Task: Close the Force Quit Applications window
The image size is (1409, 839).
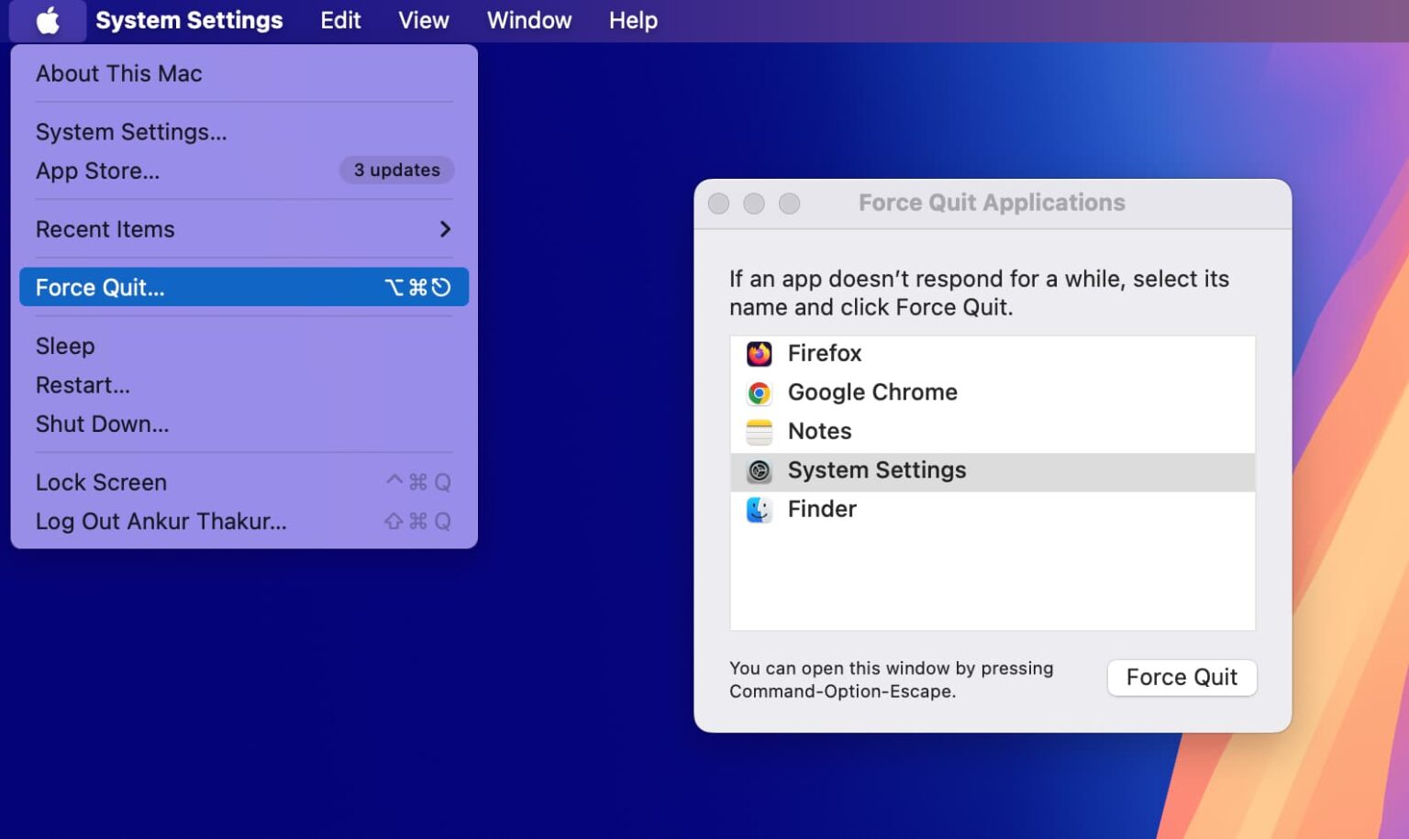Action: point(718,204)
